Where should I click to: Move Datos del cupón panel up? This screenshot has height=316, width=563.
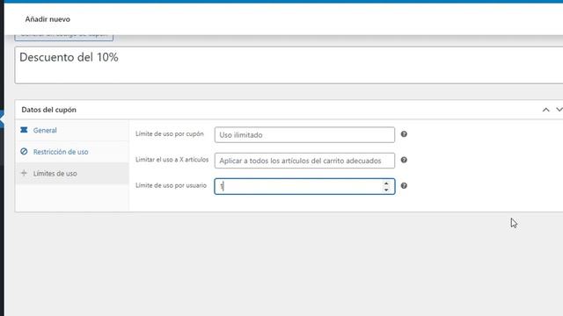pyautogui.click(x=545, y=110)
